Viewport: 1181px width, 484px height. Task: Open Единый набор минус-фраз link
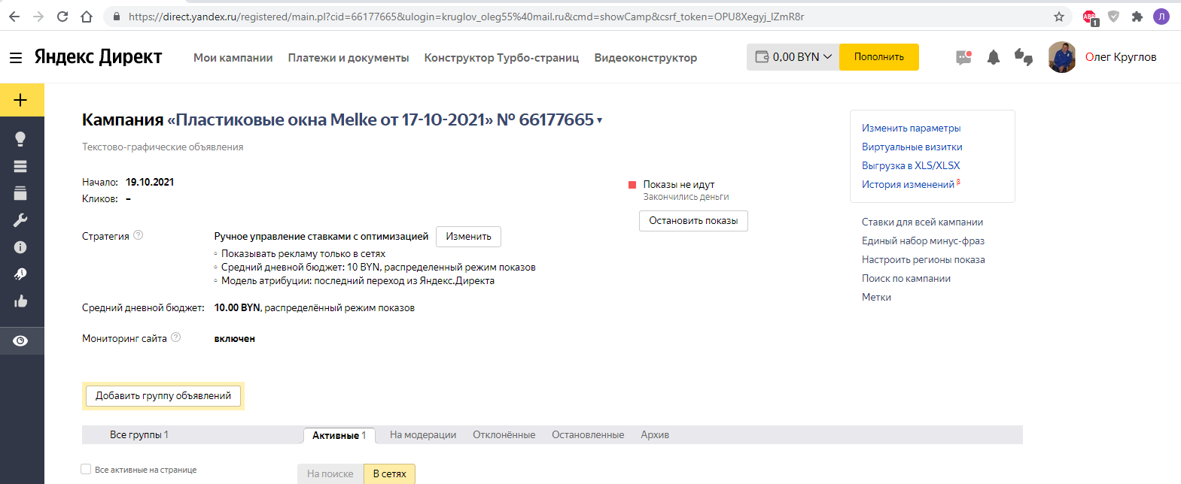pyautogui.click(x=923, y=240)
